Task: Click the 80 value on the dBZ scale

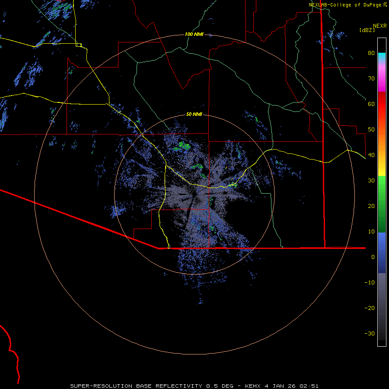Action: tap(371, 53)
